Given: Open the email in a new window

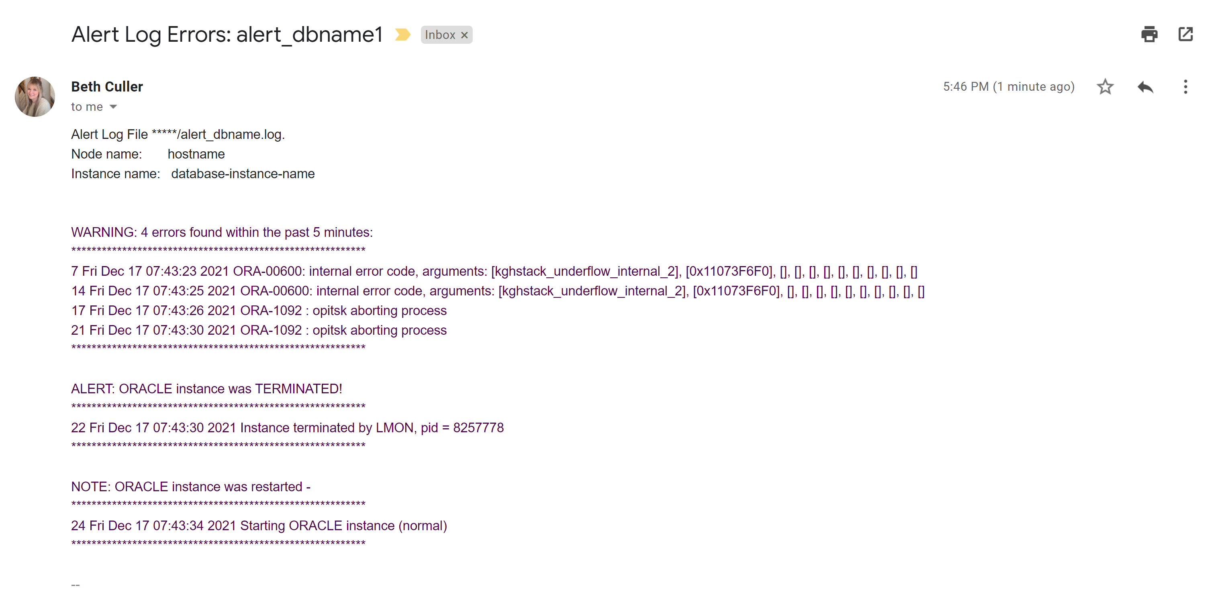Looking at the screenshot, I should coord(1185,34).
